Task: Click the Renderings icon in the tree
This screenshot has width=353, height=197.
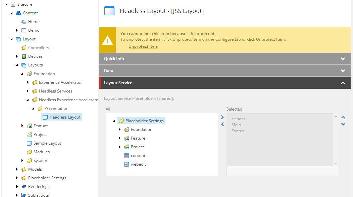Action: coord(24,187)
